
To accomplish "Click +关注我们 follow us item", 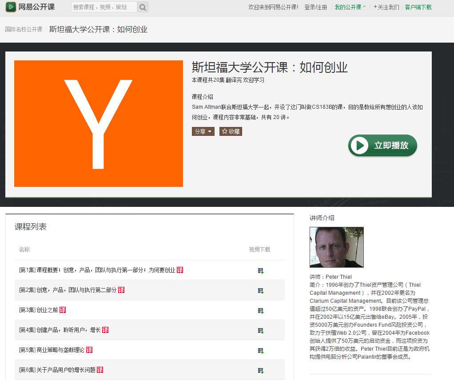I will coord(386,7).
